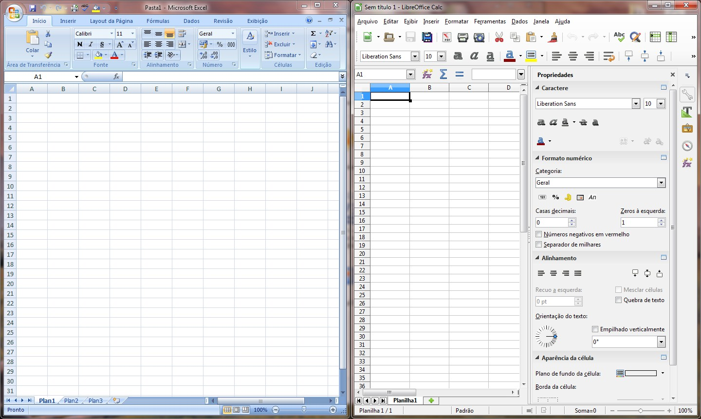Open the Function Wizard in Calc
Image resolution: width=701 pixels, height=419 pixels.
427,74
